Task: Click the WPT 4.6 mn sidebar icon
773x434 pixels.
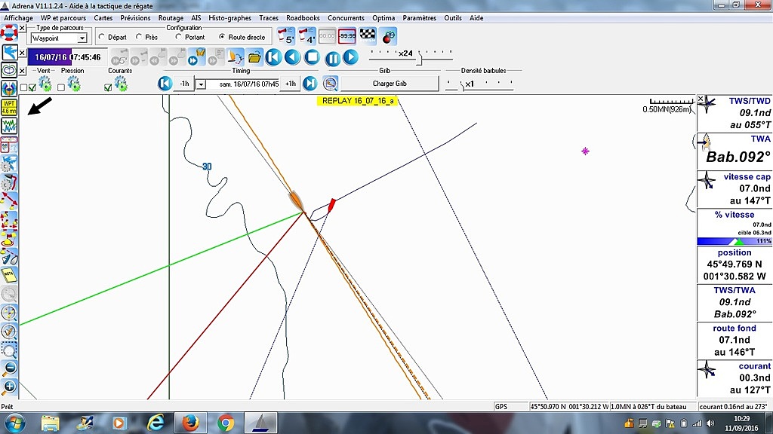Action: tap(9, 107)
